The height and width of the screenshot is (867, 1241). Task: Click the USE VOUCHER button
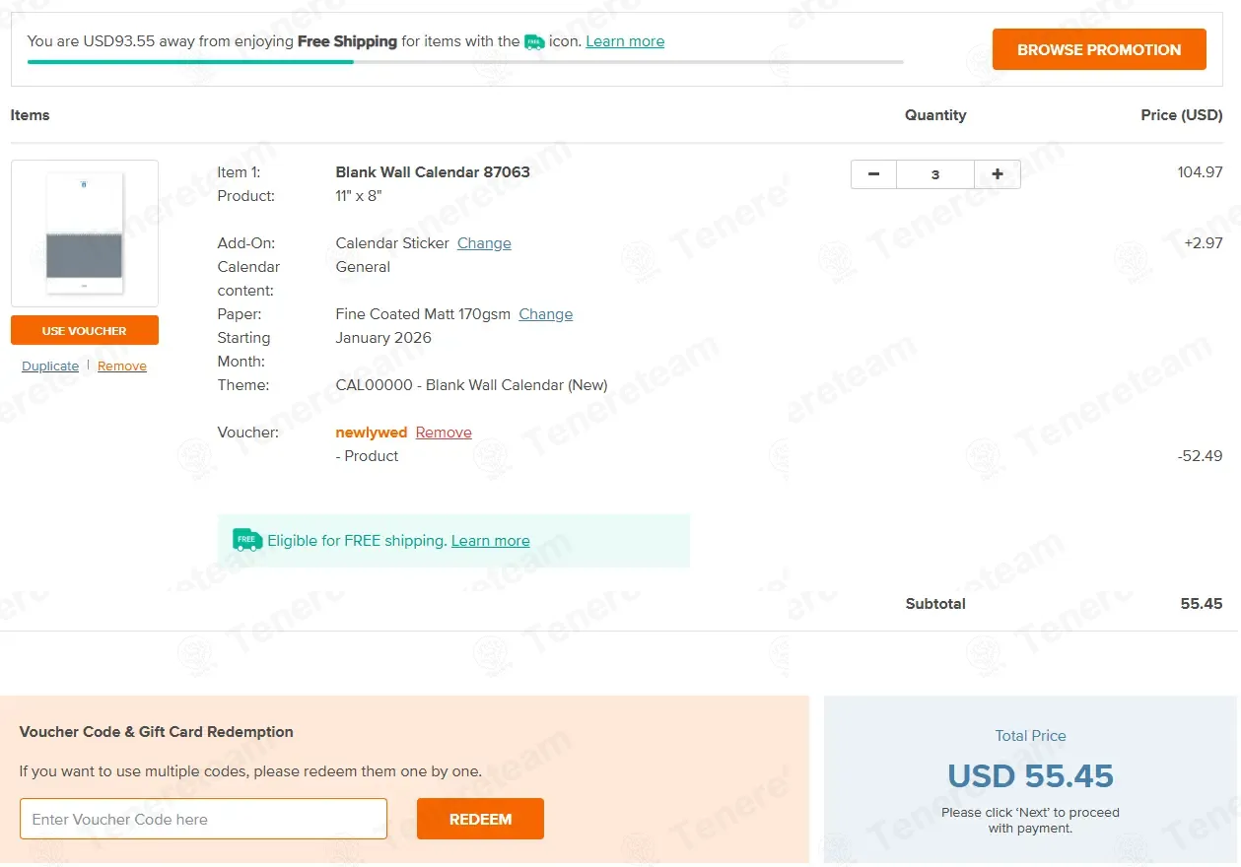[85, 331]
